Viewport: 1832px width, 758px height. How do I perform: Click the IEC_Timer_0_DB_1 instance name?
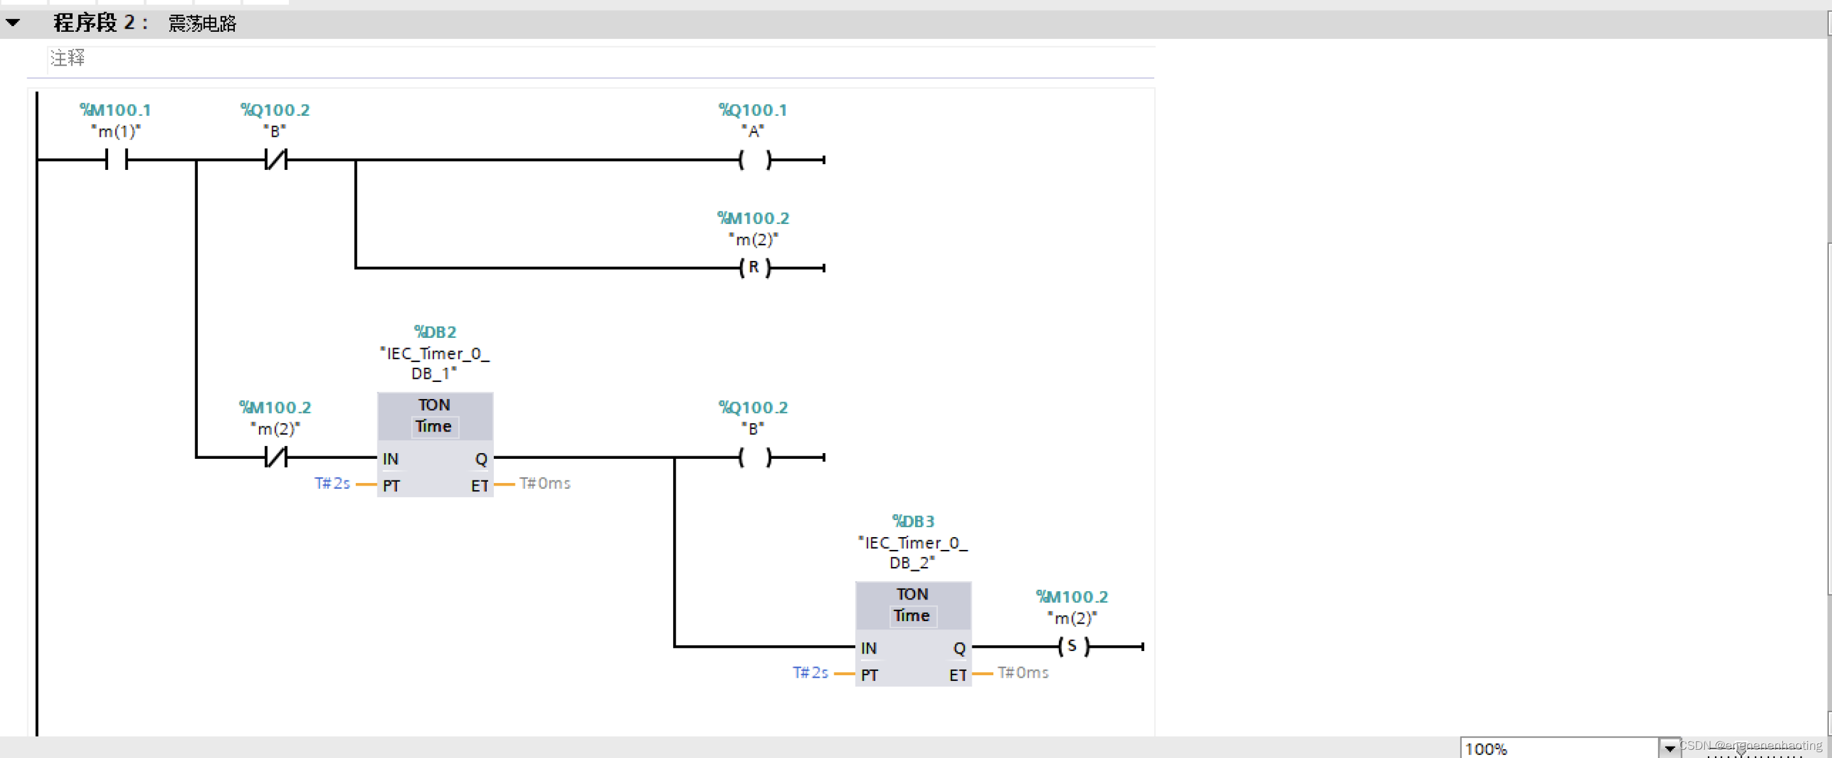pos(435,363)
